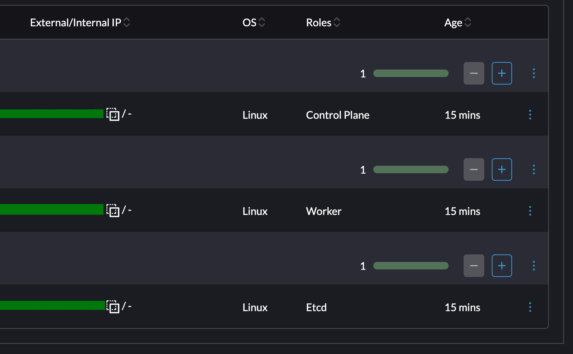Open the Control Plane row's three-dot menu
This screenshot has height=354, width=573.
[530, 115]
